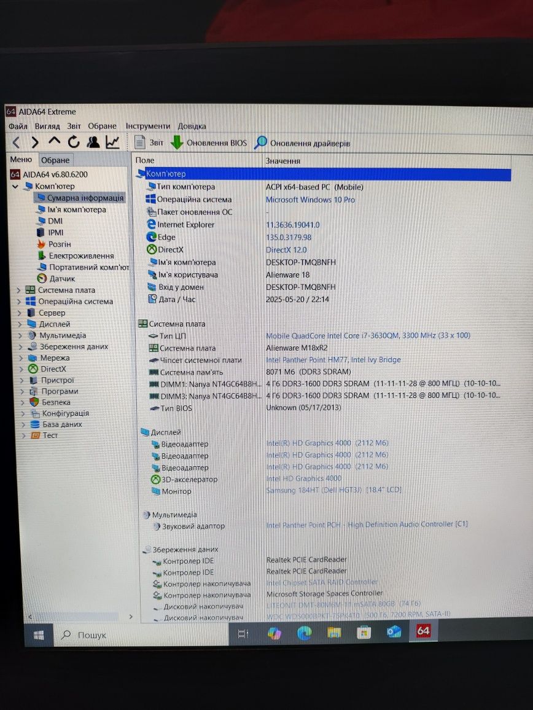Select AIDA64 v6.80.6200 root item
Viewport: 533px width, 710px height.
pos(49,174)
